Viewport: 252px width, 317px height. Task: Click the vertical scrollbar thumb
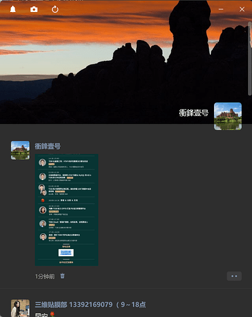tap(250, 58)
